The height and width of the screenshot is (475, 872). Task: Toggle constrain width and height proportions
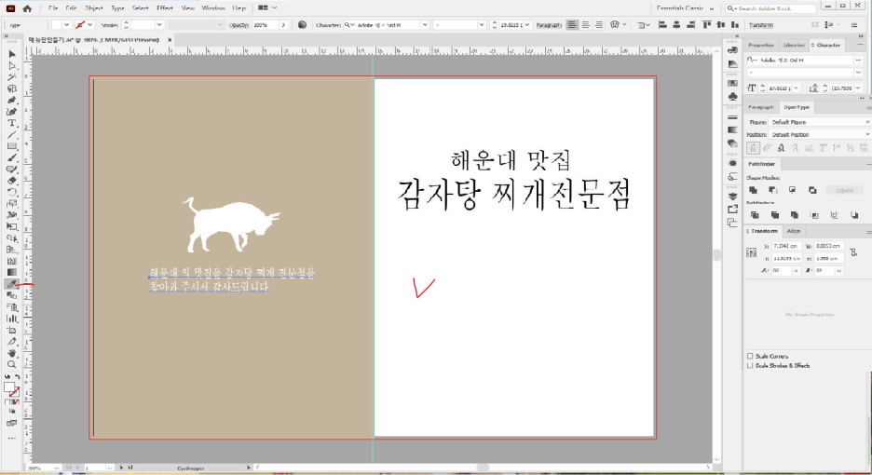tap(853, 252)
